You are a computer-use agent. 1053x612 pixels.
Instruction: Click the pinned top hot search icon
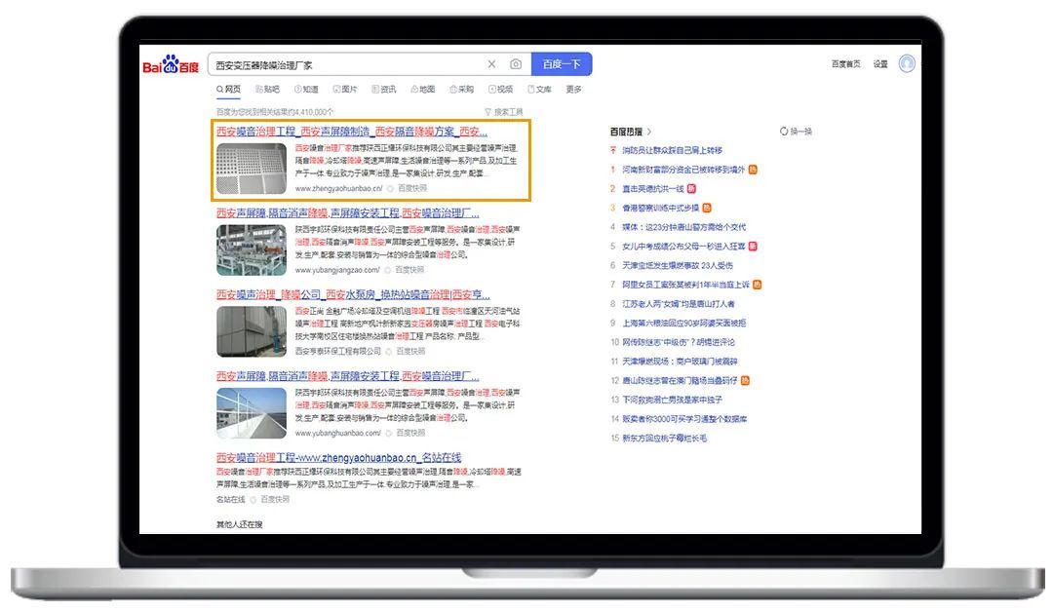[613, 151]
